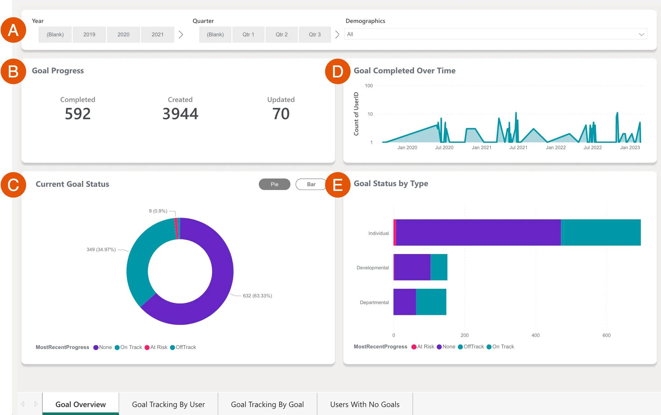The height and width of the screenshot is (415, 661).
Task: Open the Demographics dropdown
Action: pyautogui.click(x=642, y=34)
